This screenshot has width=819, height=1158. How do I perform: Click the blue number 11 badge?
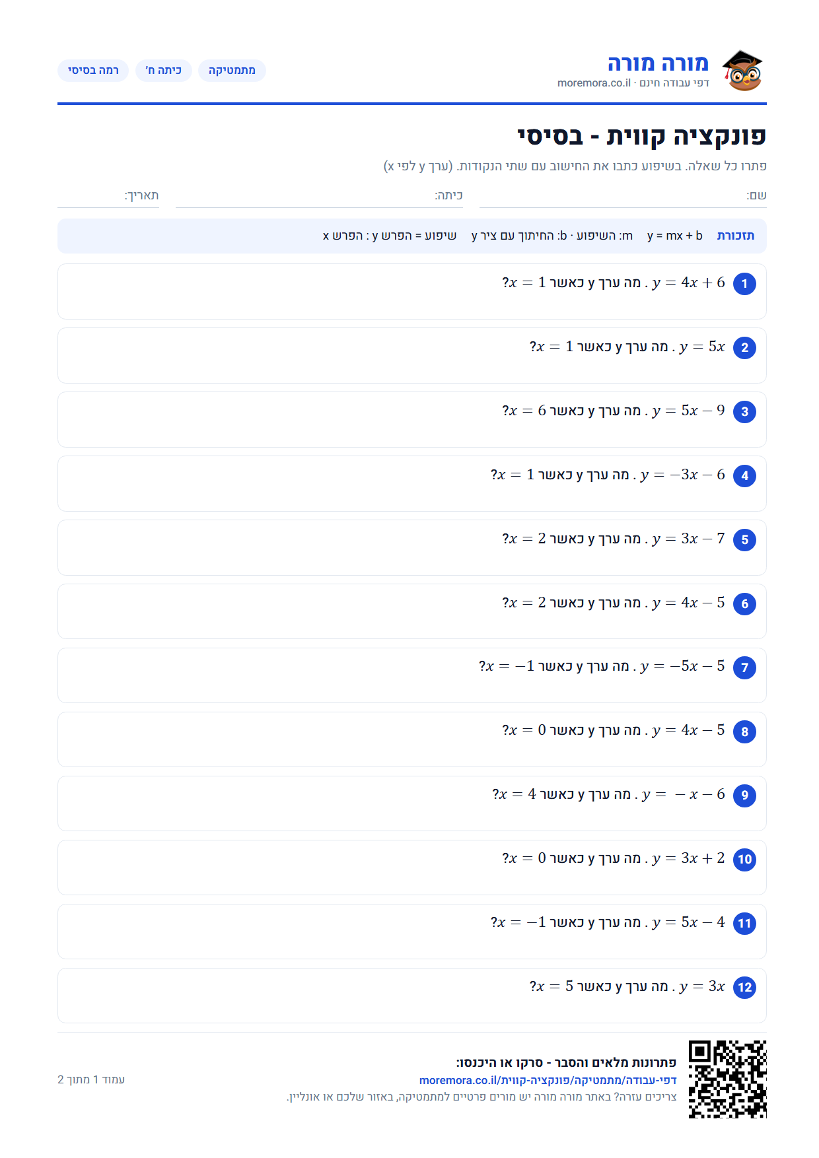(744, 924)
